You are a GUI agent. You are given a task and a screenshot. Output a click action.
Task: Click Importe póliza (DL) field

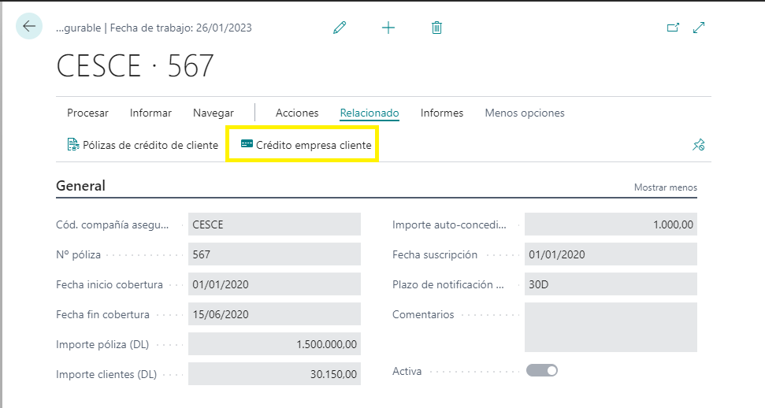274,344
